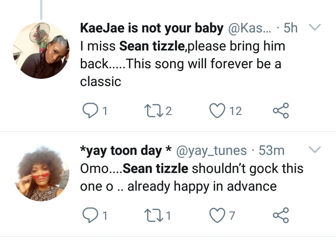
Task: Tap the @yay_tunes handle
Action: pos(210,151)
